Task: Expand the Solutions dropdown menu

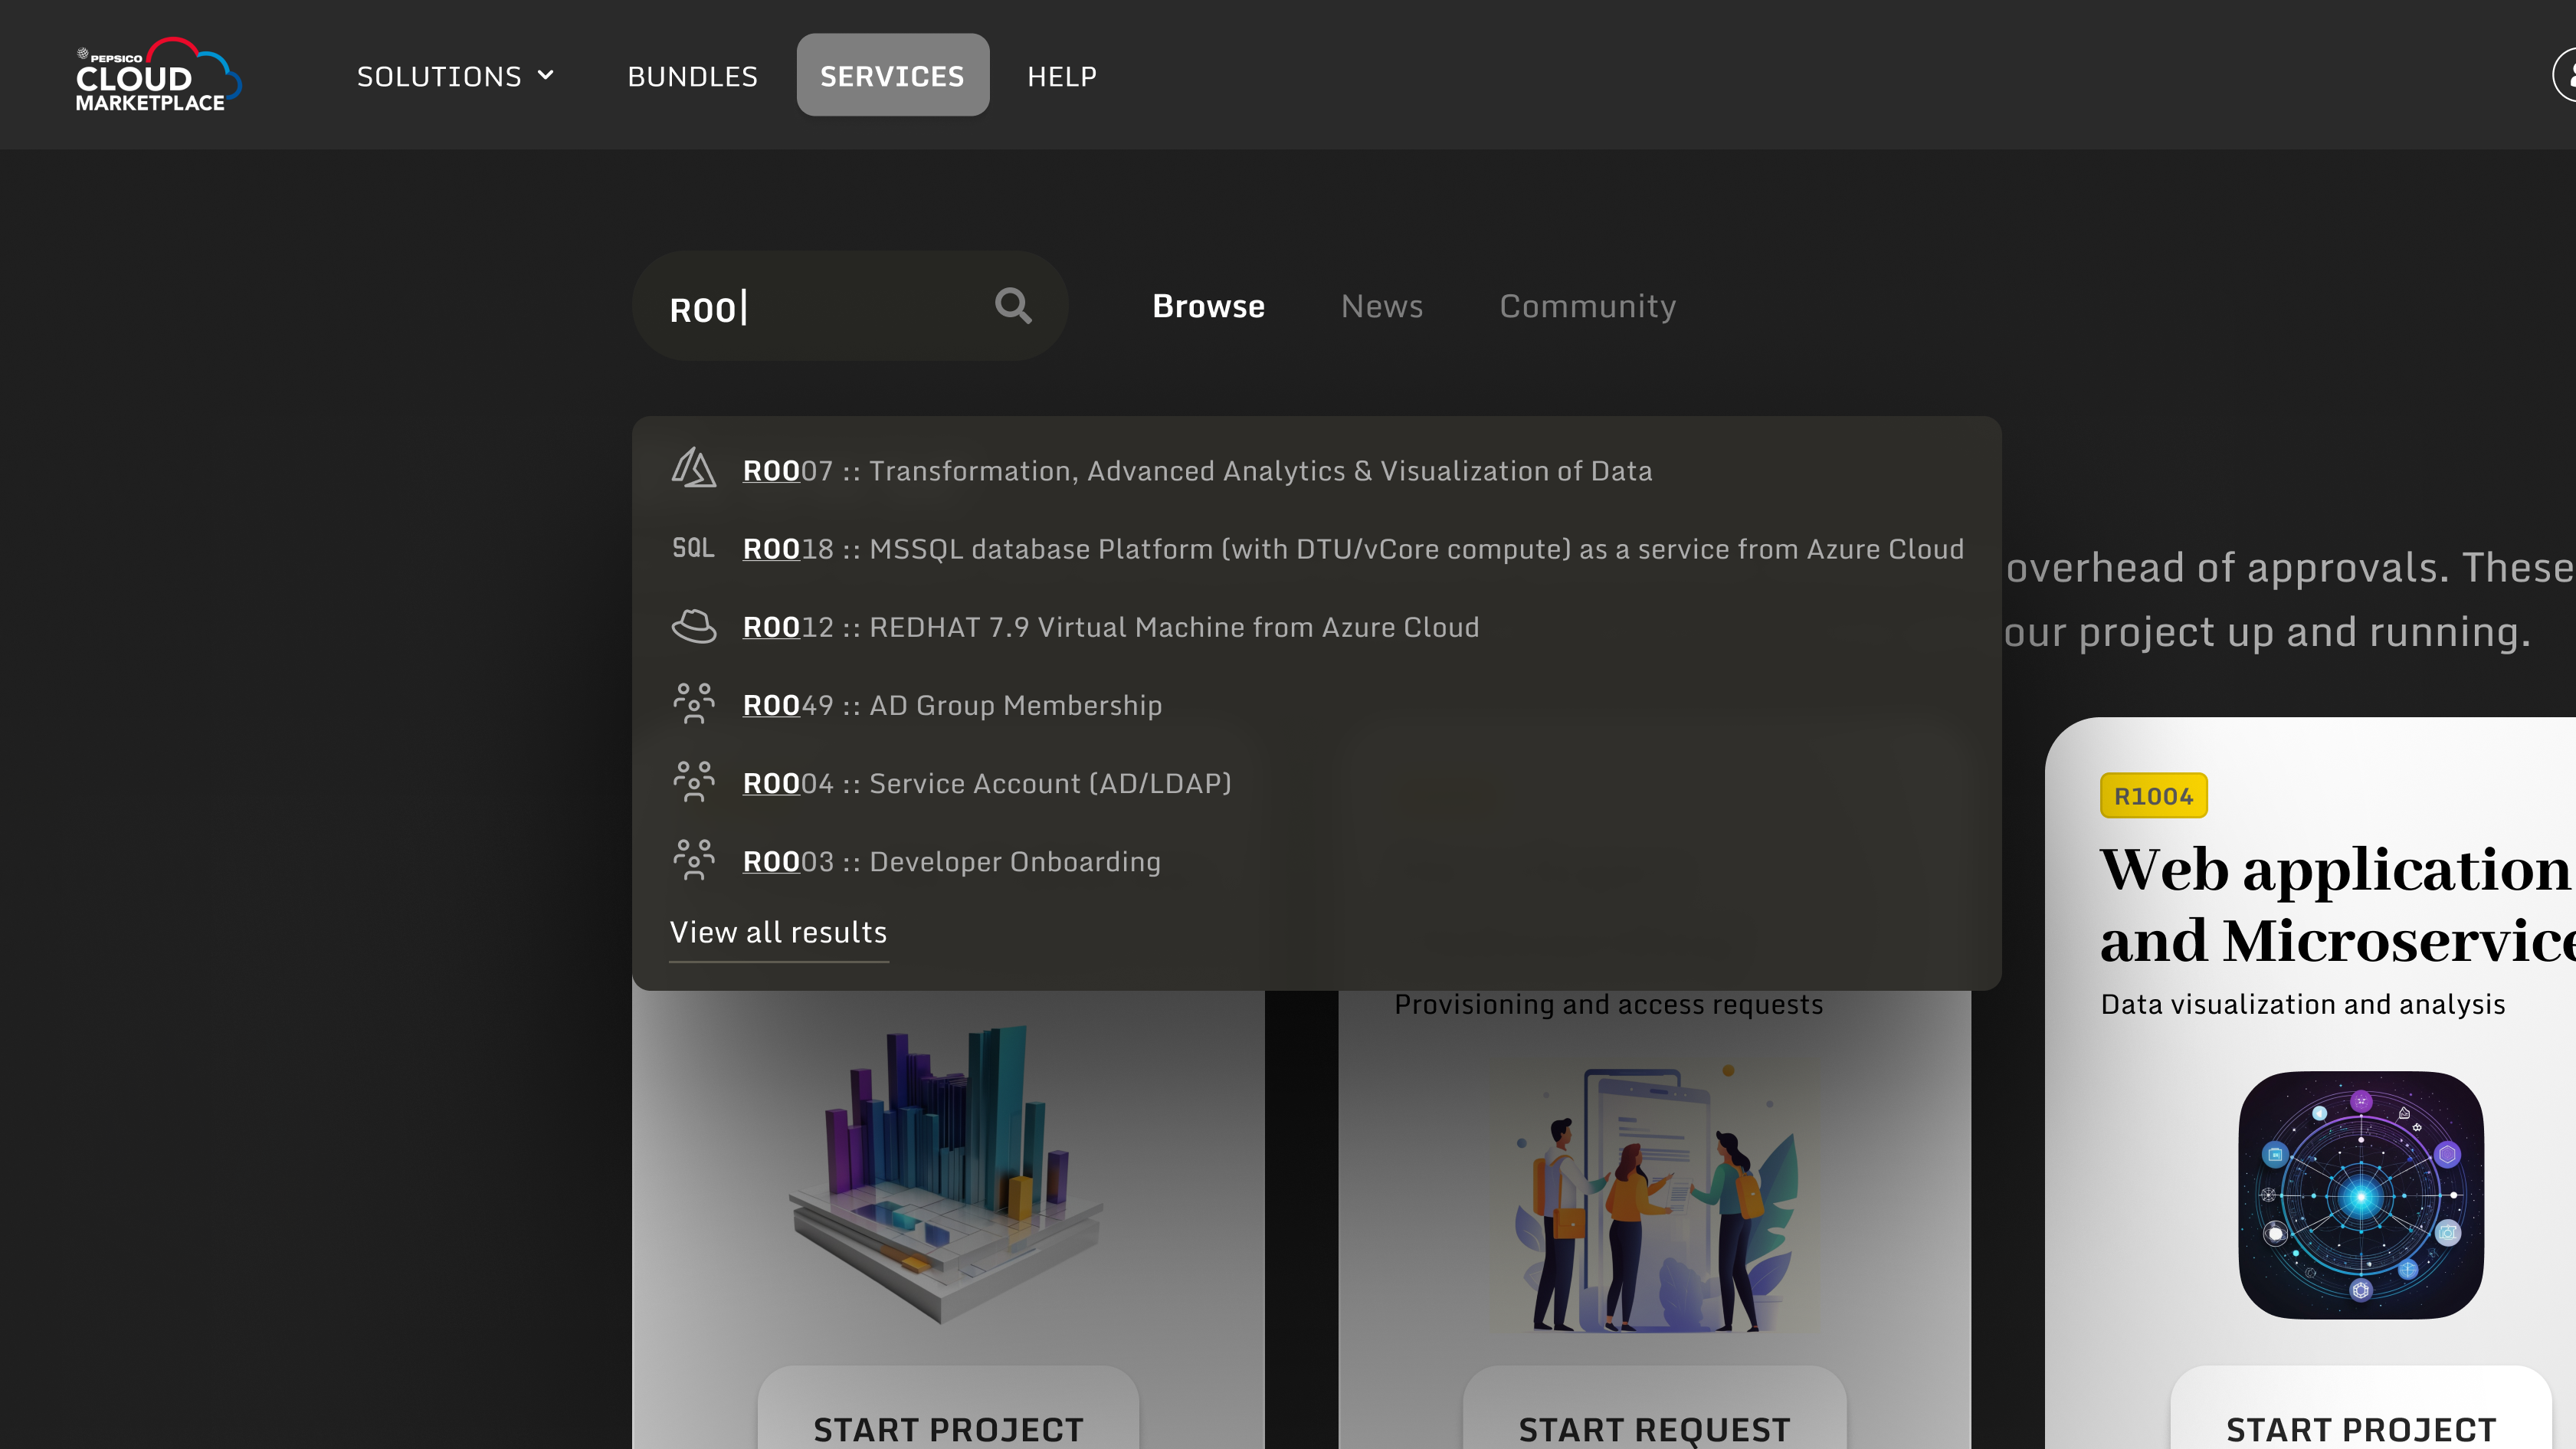Action: (455, 76)
